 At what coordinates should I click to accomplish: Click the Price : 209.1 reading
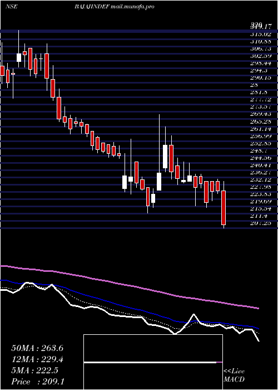click(38, 382)
